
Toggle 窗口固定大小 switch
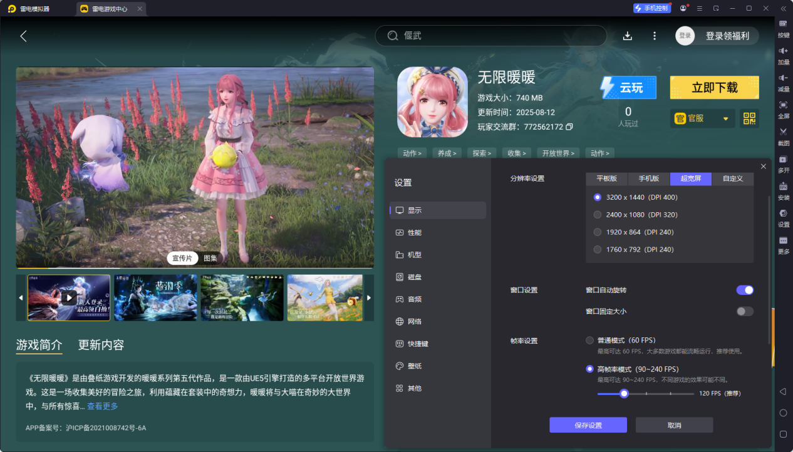[x=745, y=311]
